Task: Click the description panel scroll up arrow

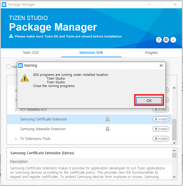Action: (174, 151)
